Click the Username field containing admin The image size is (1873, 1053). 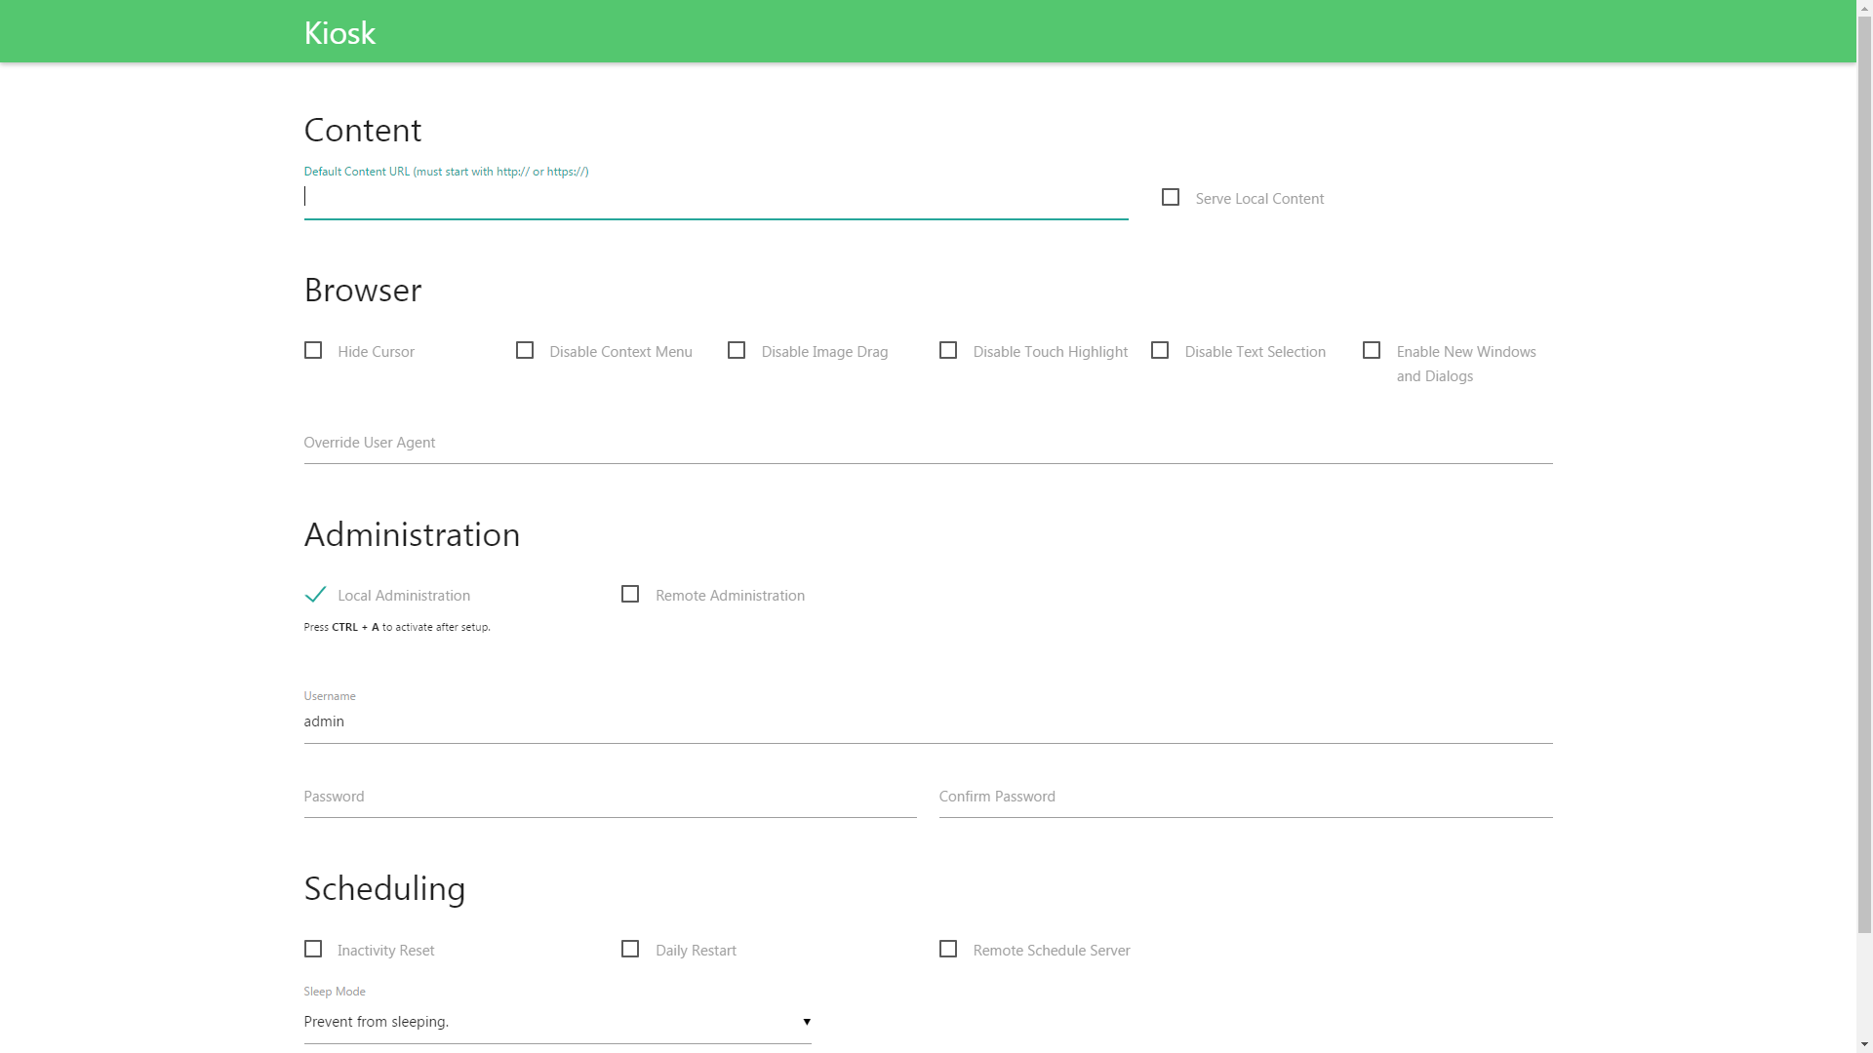(927, 721)
